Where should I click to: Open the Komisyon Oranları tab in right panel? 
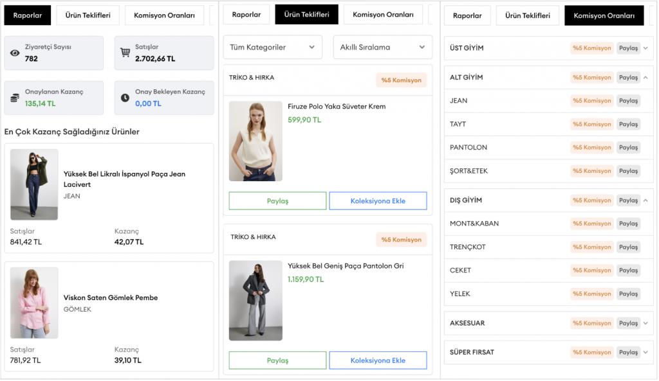coord(604,15)
